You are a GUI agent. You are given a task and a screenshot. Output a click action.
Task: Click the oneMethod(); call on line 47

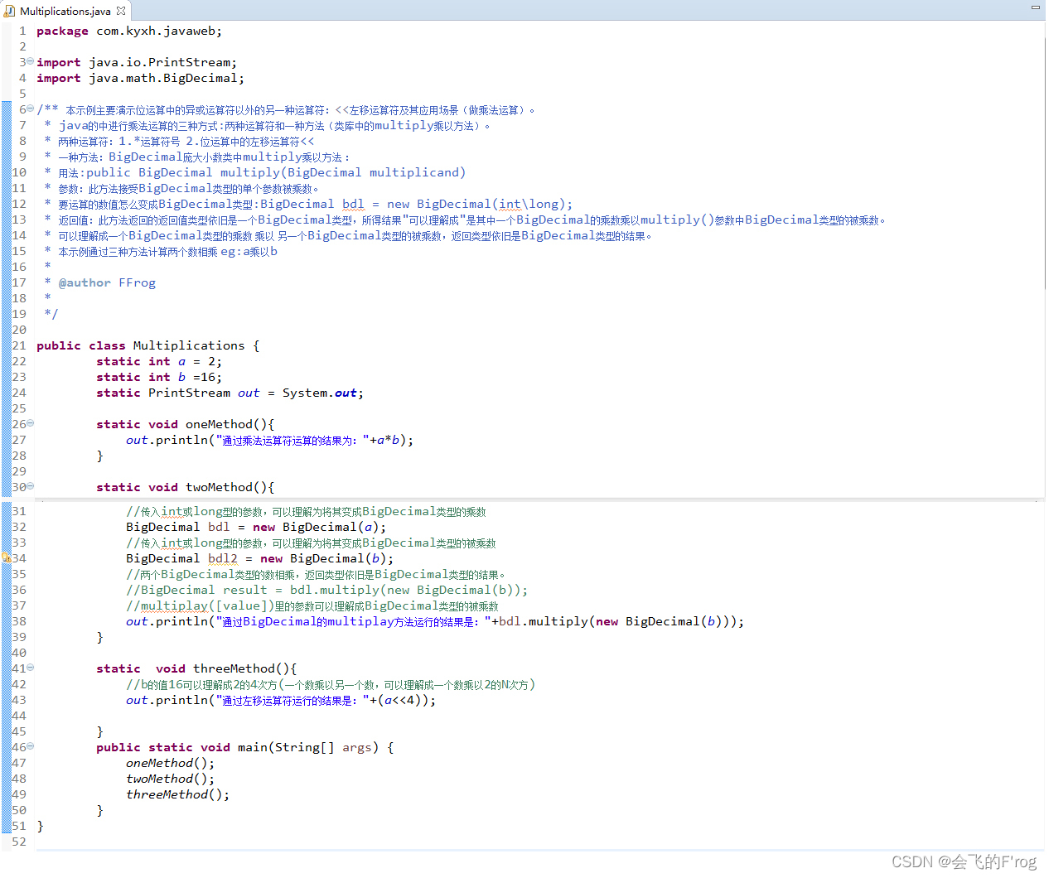[170, 763]
